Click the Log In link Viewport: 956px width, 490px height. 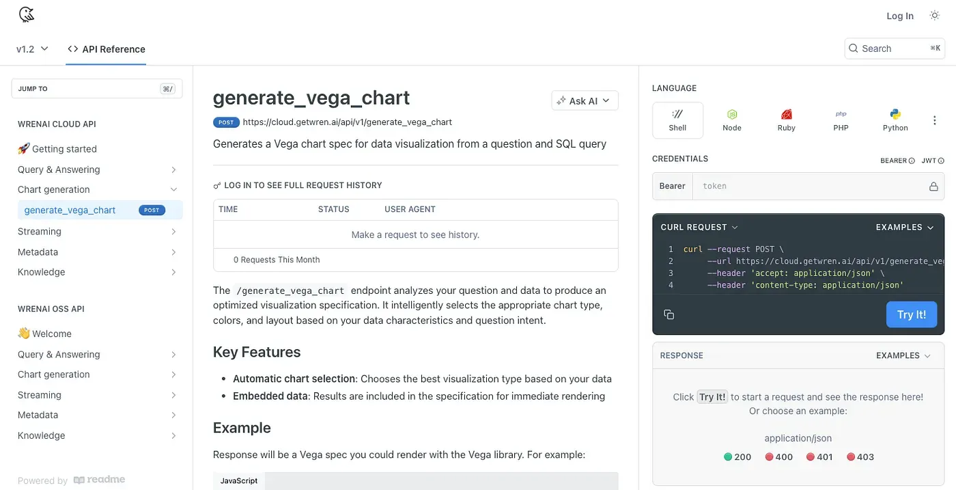point(899,16)
